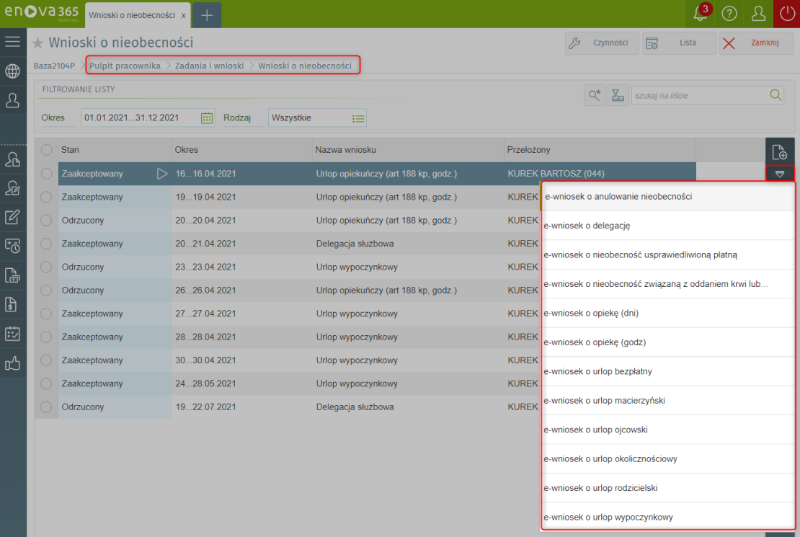Open the hamburger menu in the sidebar
This screenshot has height=537, width=800.
tap(12, 42)
